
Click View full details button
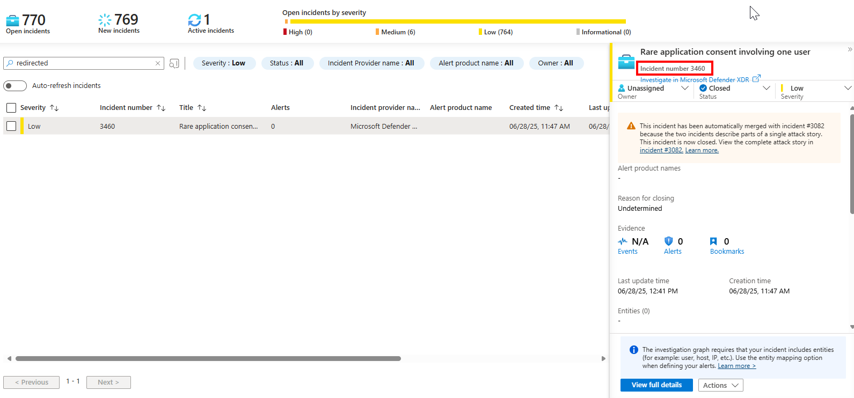(x=656, y=385)
